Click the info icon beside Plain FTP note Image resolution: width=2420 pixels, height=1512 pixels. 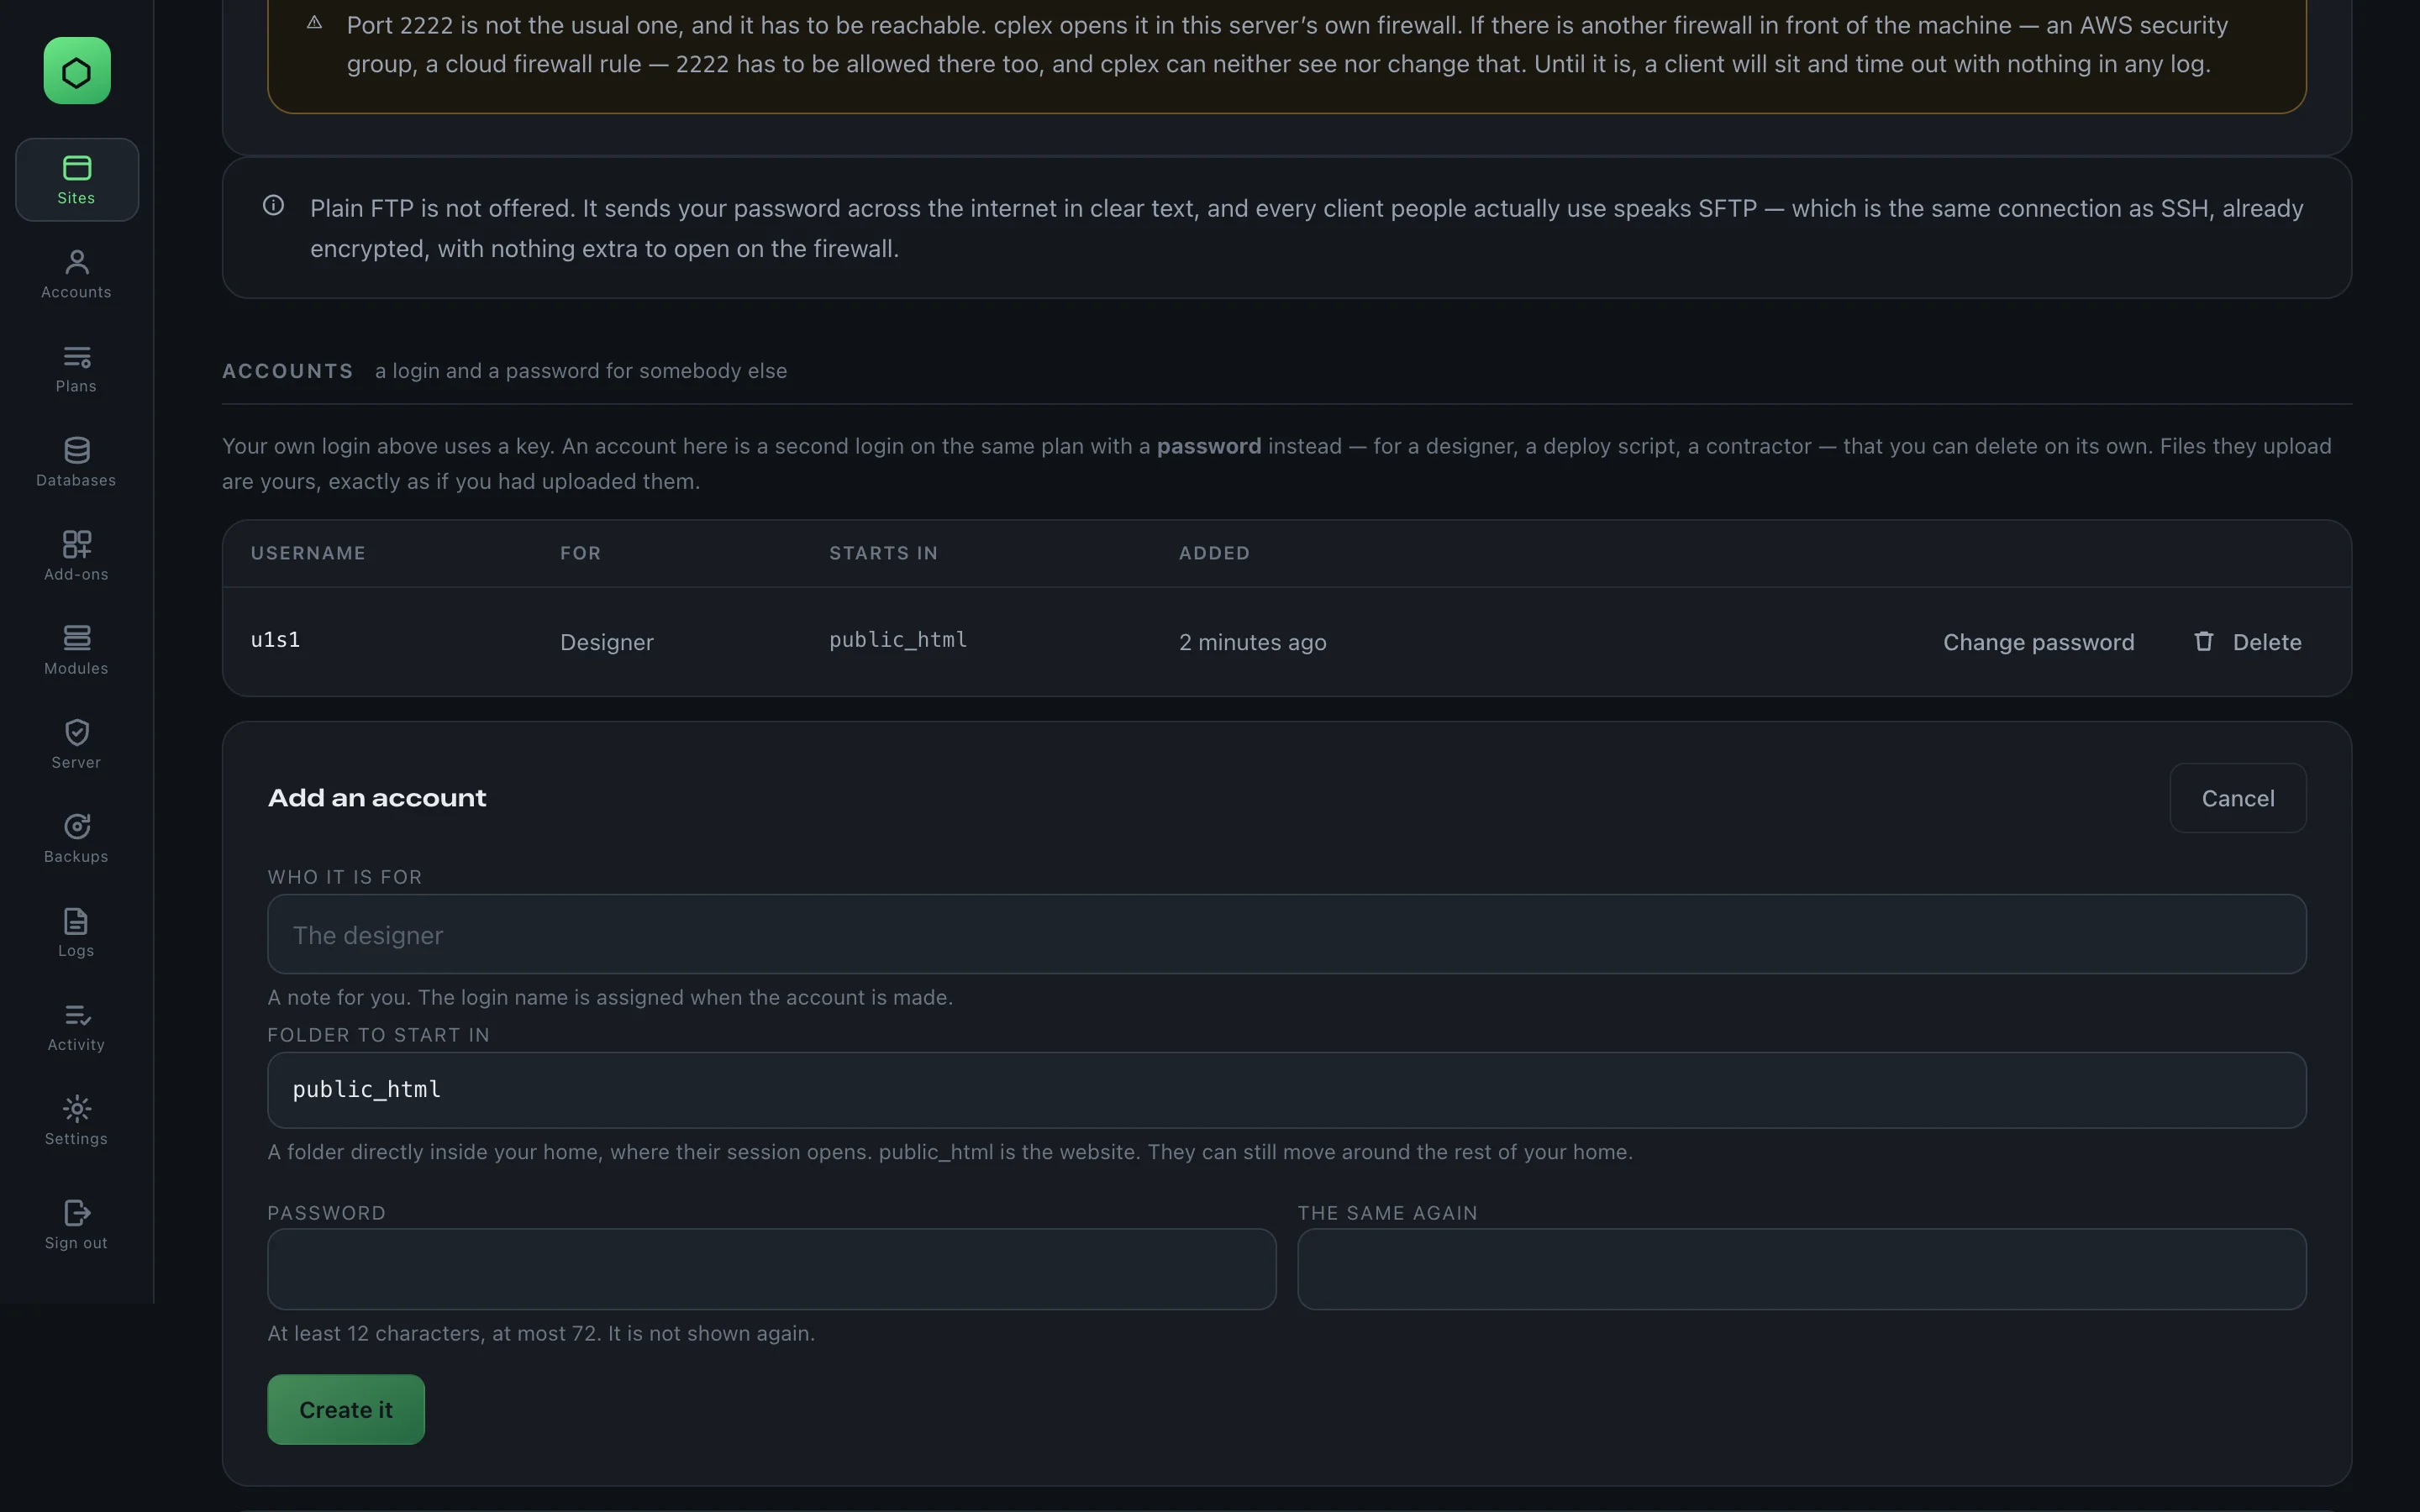273,205
